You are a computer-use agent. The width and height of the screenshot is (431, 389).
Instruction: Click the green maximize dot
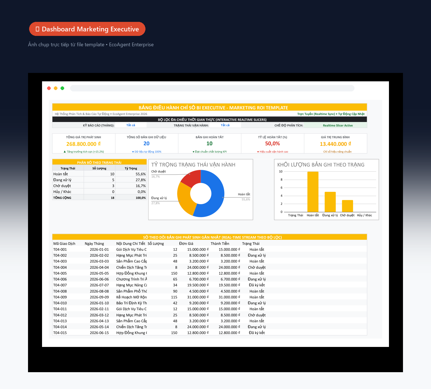click(62, 88)
